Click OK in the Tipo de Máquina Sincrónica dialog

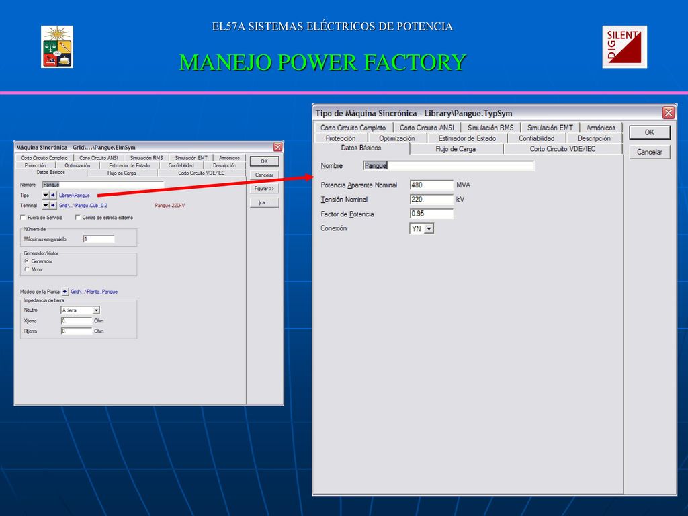(650, 132)
